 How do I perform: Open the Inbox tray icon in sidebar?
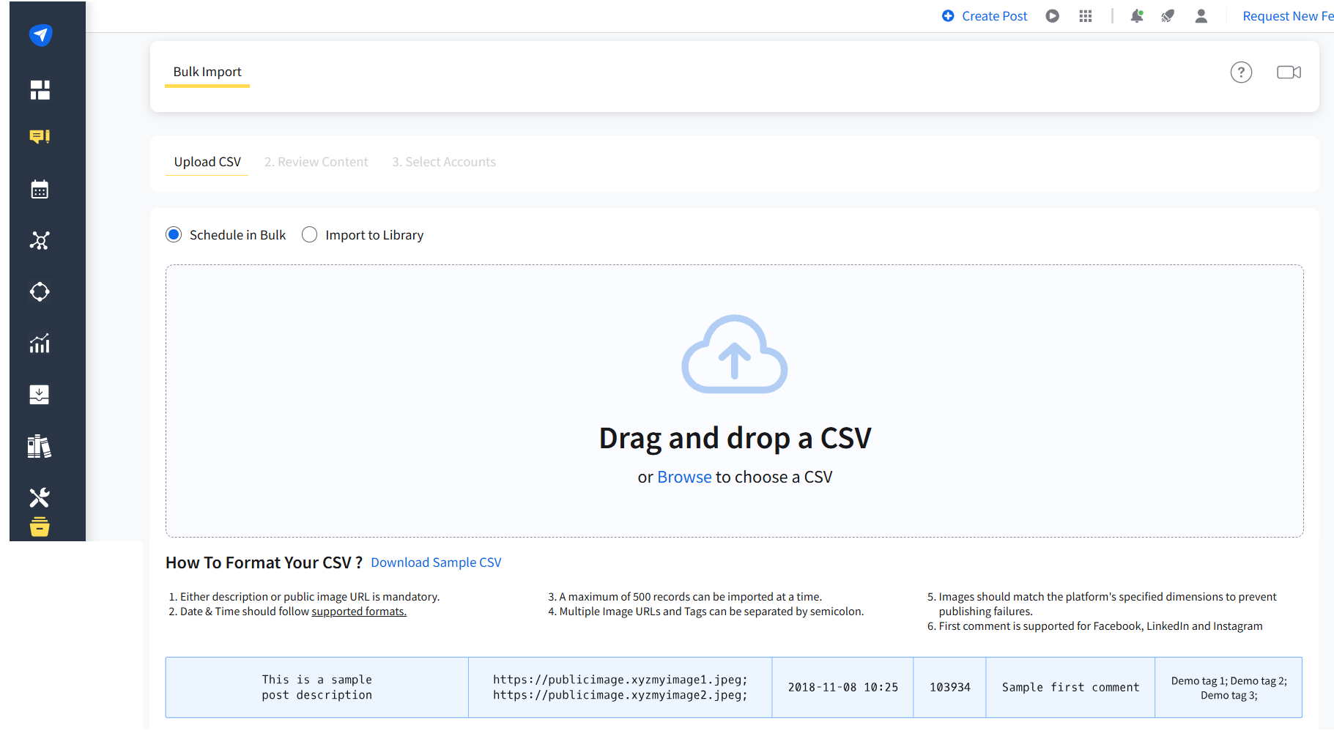pos(39,394)
